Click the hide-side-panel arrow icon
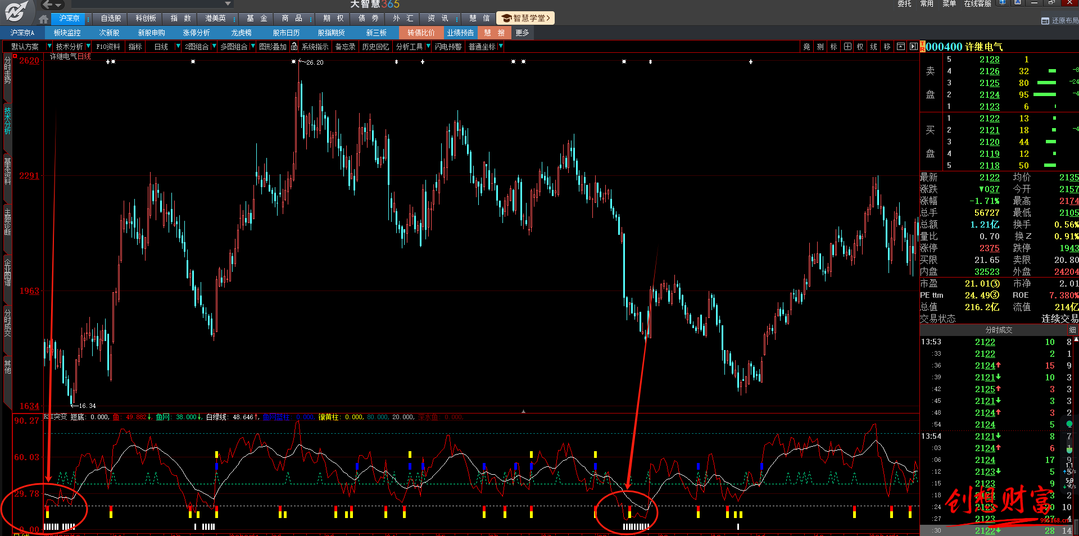This screenshot has width=1079, height=536. pos(913,47)
